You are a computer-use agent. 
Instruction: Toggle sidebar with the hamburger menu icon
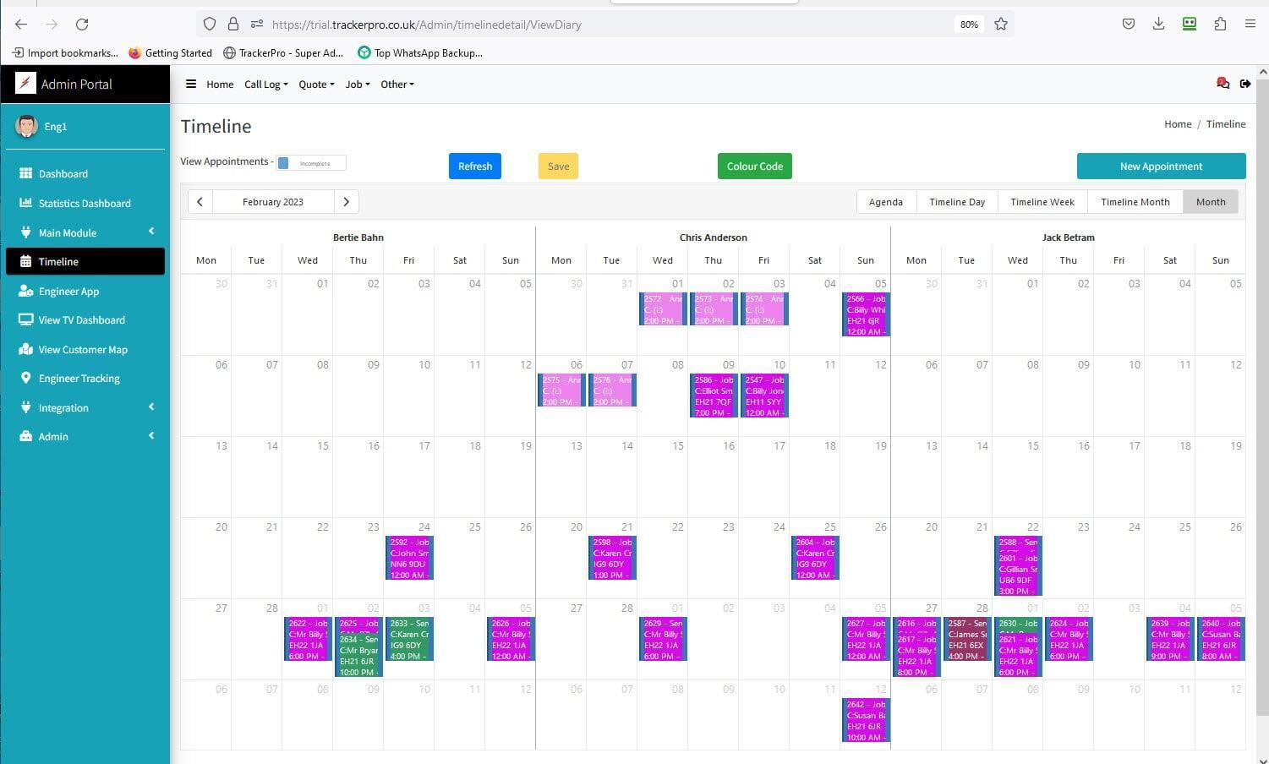(191, 84)
